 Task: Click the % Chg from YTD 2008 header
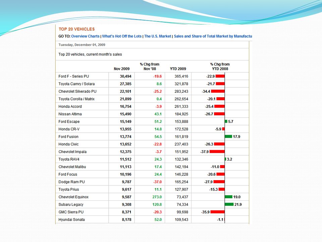coord(220,67)
